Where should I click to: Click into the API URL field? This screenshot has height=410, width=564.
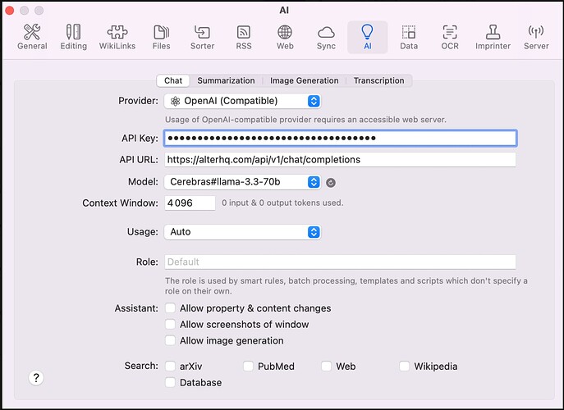tap(340, 160)
